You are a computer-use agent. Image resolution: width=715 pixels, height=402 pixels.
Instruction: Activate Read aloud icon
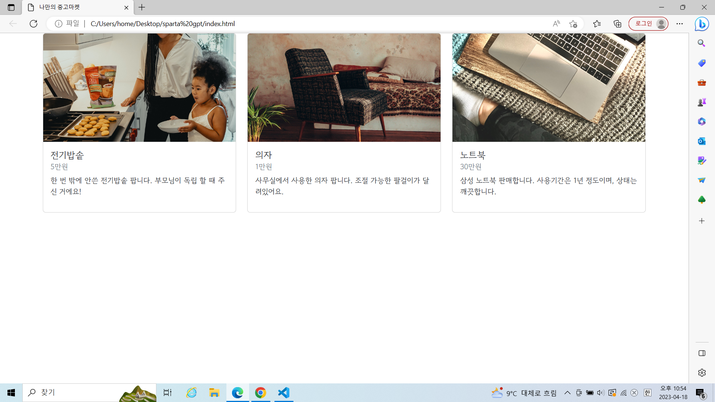click(x=556, y=24)
